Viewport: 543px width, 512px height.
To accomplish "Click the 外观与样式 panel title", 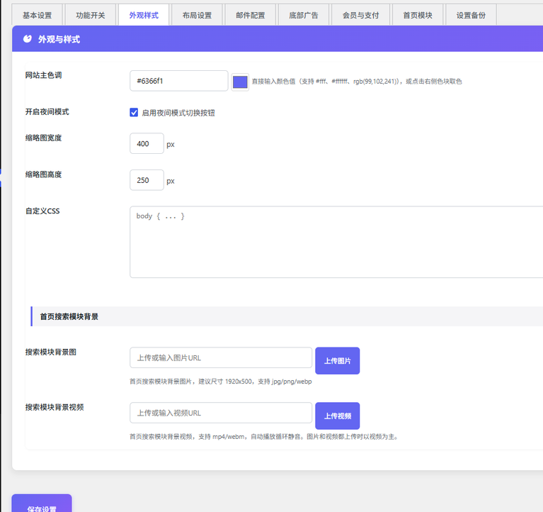I will pyautogui.click(x=59, y=39).
